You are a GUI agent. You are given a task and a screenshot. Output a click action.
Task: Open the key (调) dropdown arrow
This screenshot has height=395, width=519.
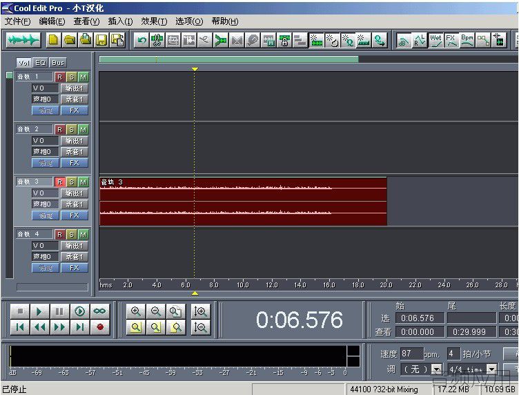point(437,369)
